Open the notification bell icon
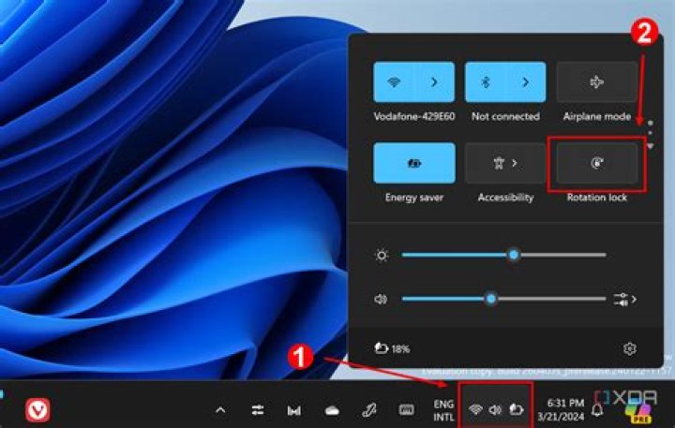Image resolution: width=675 pixels, height=428 pixels. 596,410
